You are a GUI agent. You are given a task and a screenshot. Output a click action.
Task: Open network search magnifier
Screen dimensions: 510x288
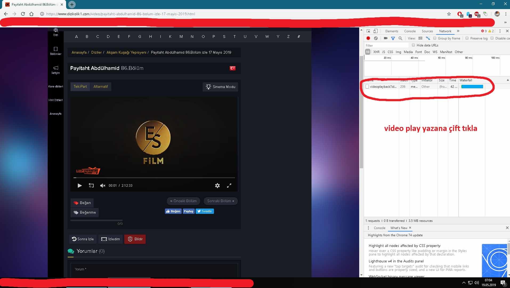click(x=400, y=38)
